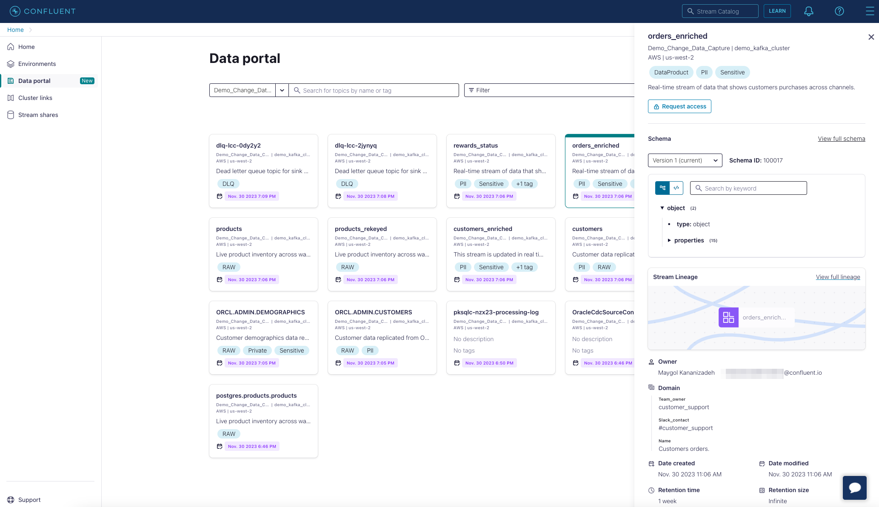Close the orders_enriched details panel

871,37
